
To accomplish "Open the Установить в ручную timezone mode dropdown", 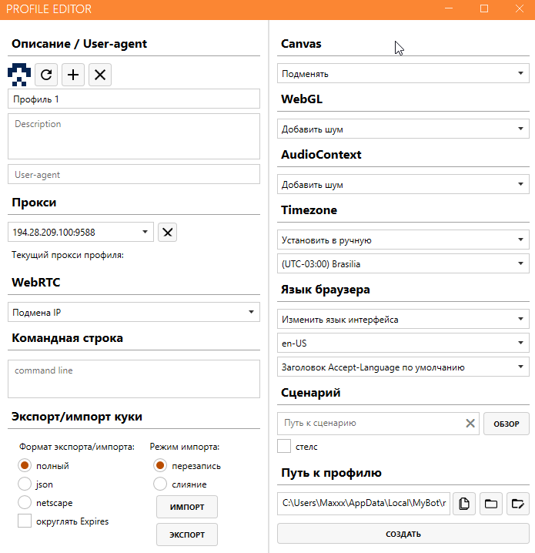I will tap(403, 240).
